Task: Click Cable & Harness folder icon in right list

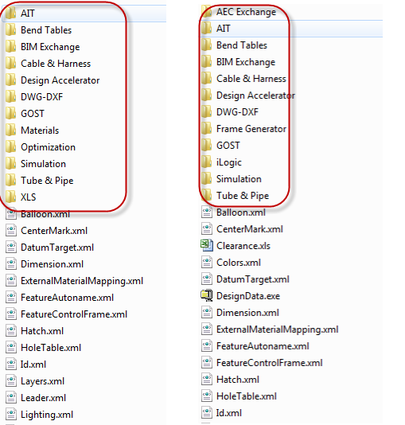Action: (206, 79)
